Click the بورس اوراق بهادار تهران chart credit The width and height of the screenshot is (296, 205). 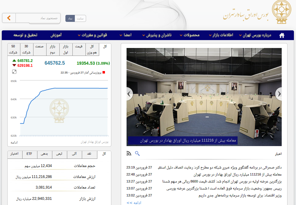(95, 142)
